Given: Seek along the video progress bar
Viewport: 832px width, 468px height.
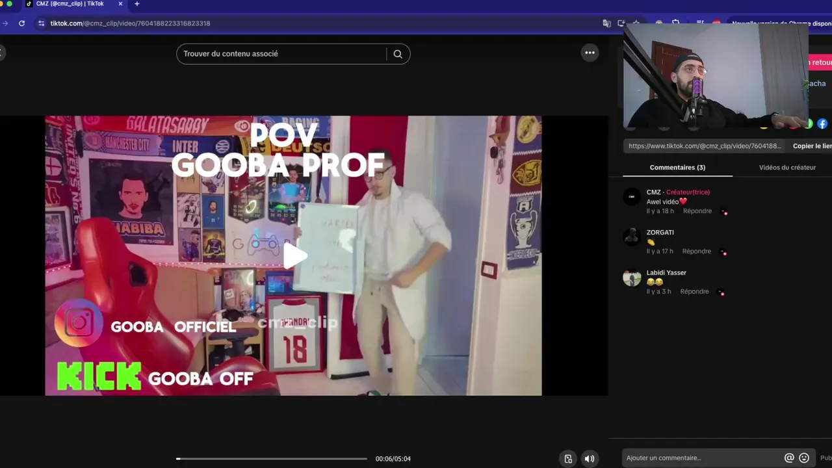Looking at the screenshot, I should point(272,459).
